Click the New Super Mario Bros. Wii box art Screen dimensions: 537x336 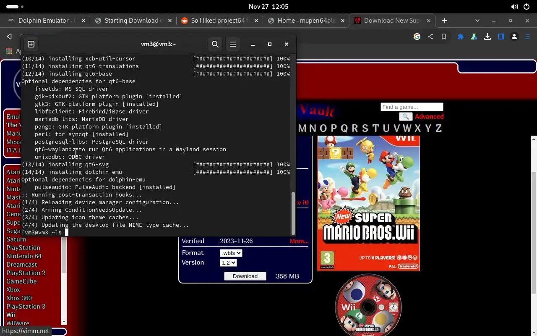tap(368, 203)
